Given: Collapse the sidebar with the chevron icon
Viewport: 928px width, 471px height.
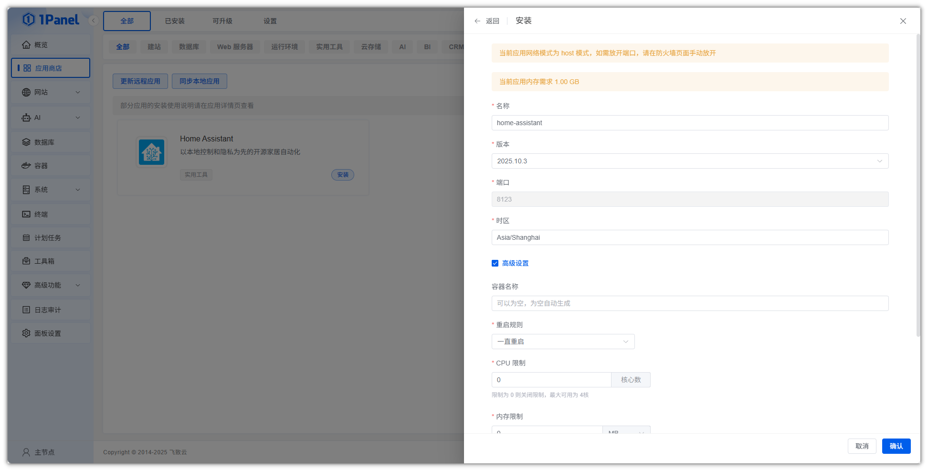Looking at the screenshot, I should [94, 21].
